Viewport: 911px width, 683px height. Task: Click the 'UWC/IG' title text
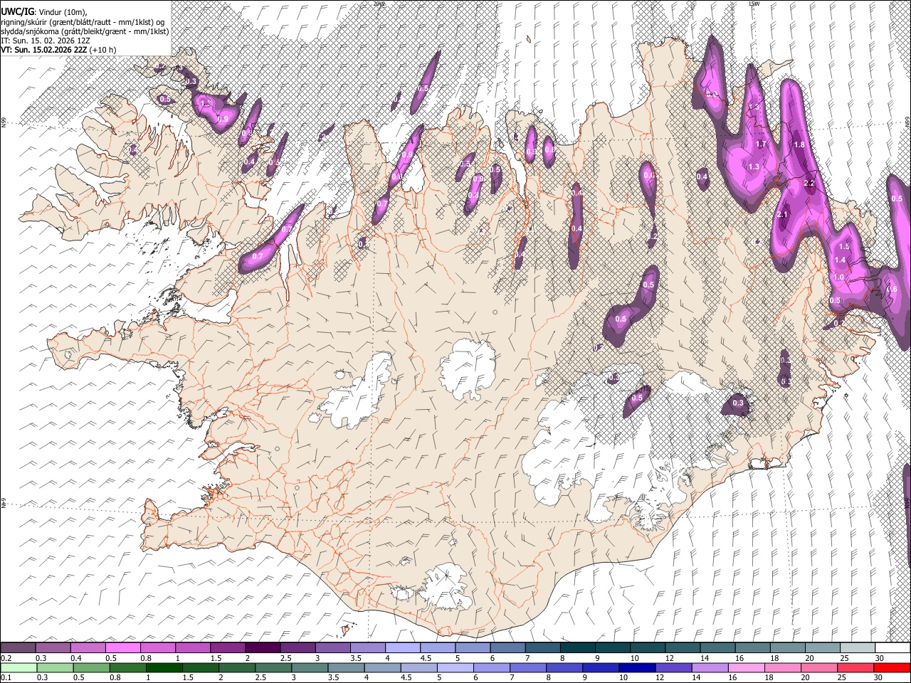coord(17,11)
